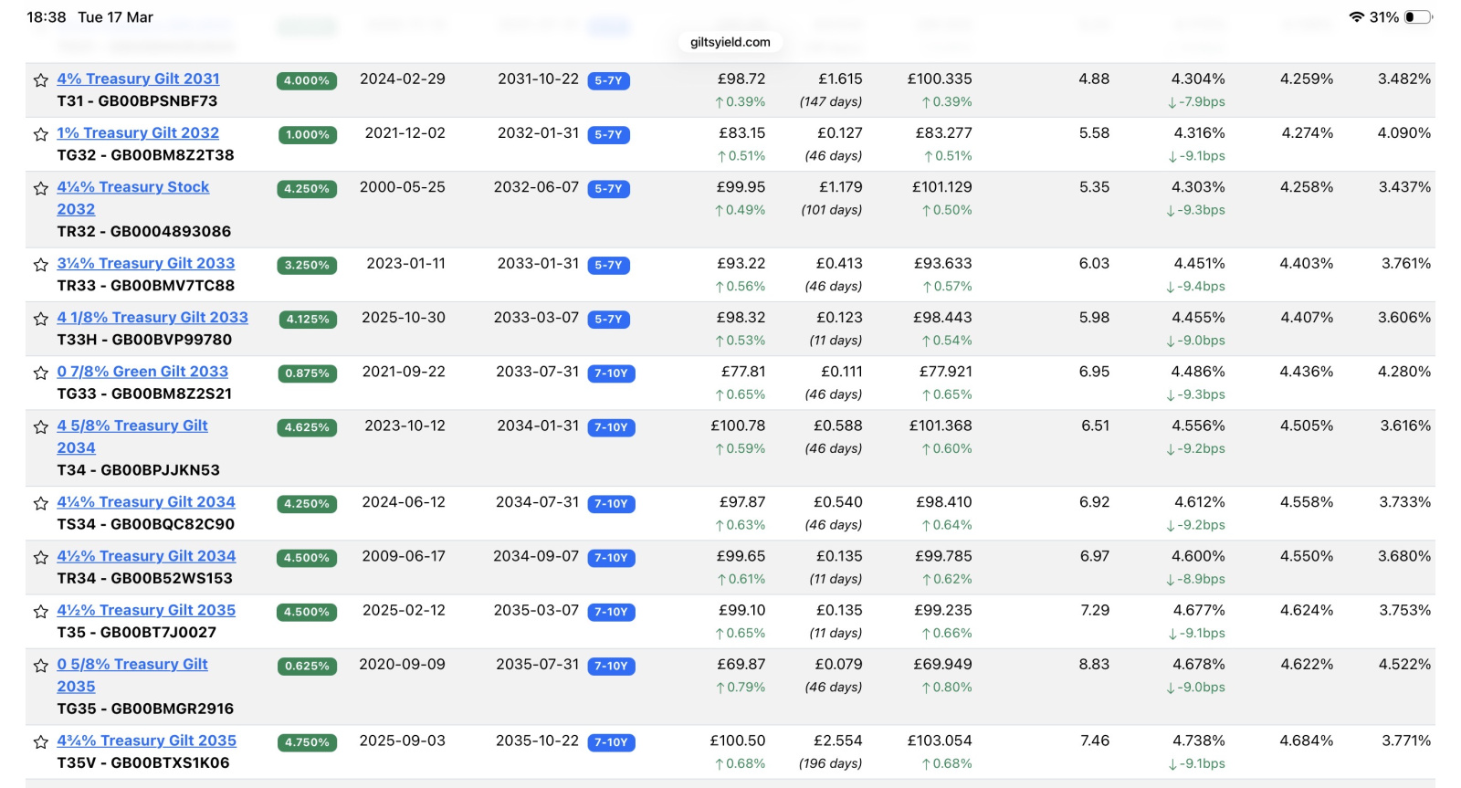Click the 7-10Y badge for Green Gilt 2033
Screen dimensions: 1461x788
click(x=611, y=373)
